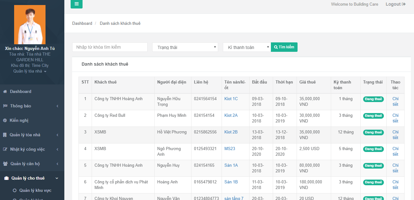This screenshot has height=200, width=414.
Task: Click the name Hồ Việt Phương
Action: [172, 132]
